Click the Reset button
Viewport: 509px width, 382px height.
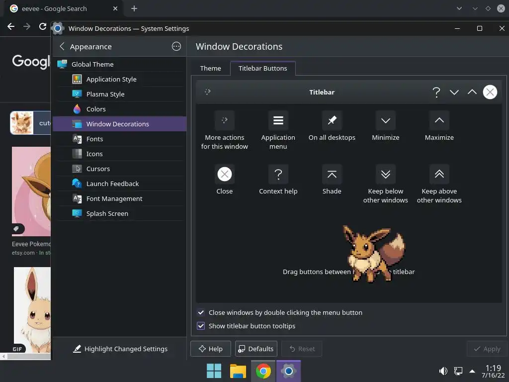click(302, 349)
